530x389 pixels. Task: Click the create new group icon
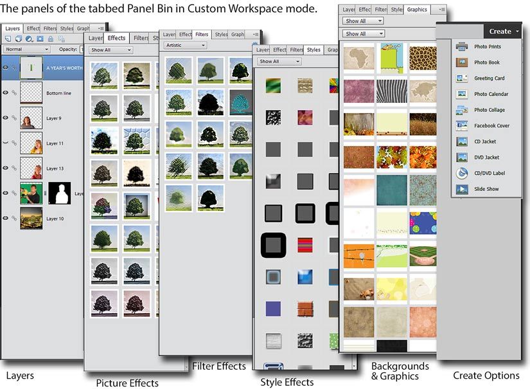[19, 39]
